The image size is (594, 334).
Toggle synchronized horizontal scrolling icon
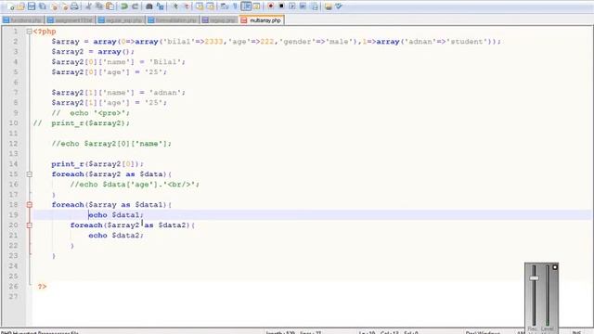click(210, 6)
